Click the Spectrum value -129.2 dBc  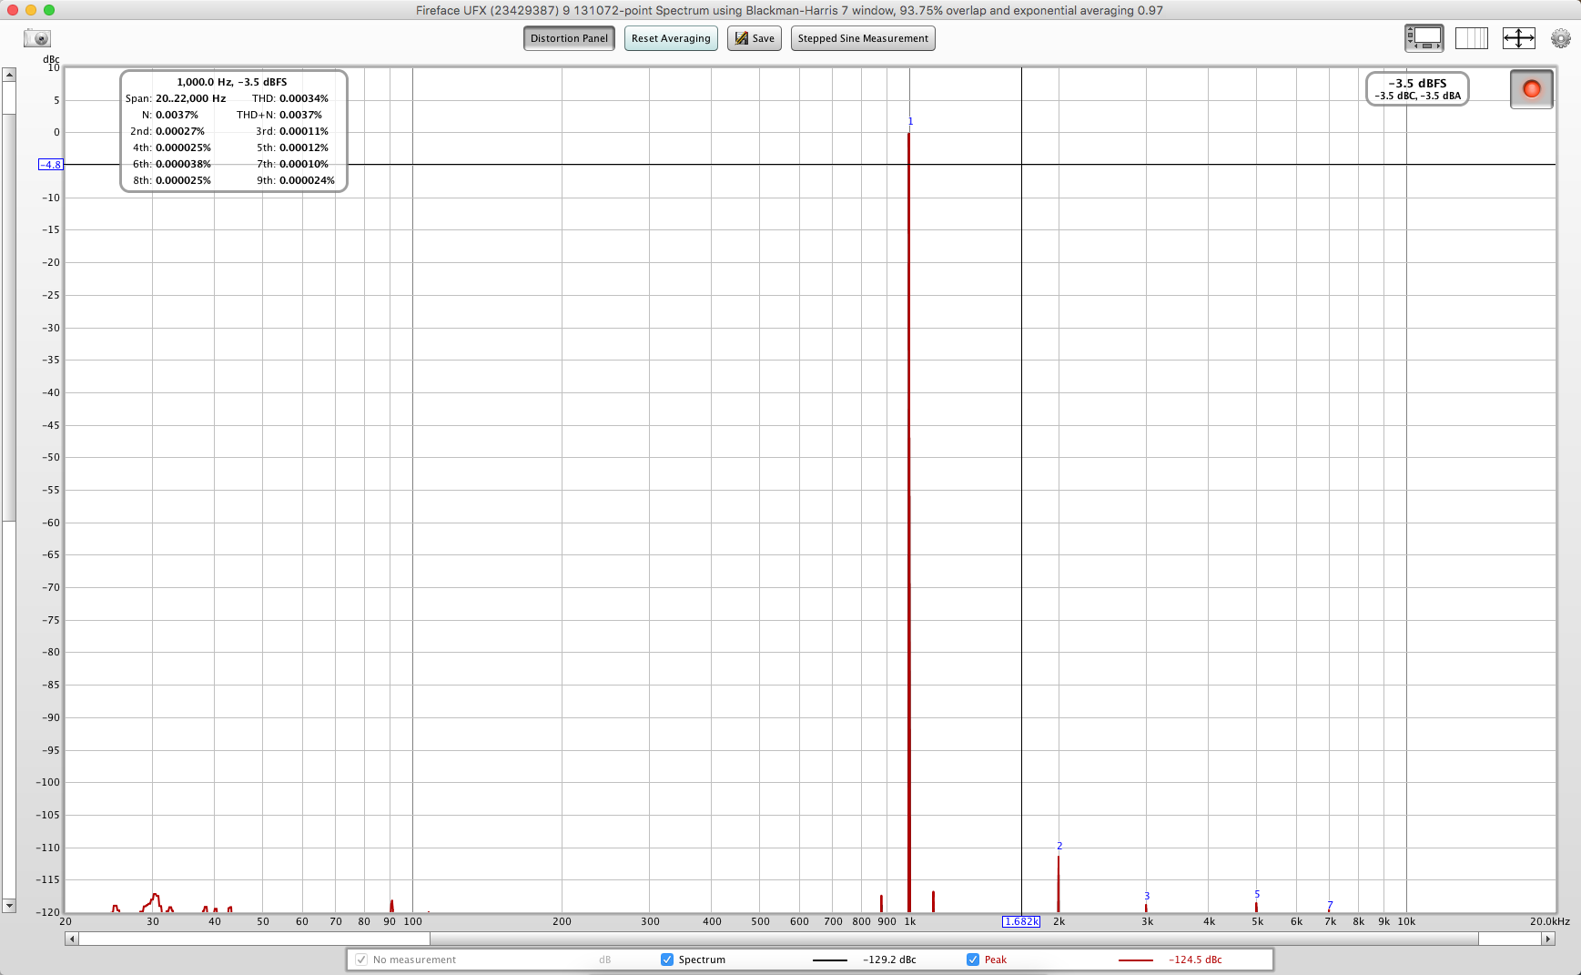click(889, 960)
